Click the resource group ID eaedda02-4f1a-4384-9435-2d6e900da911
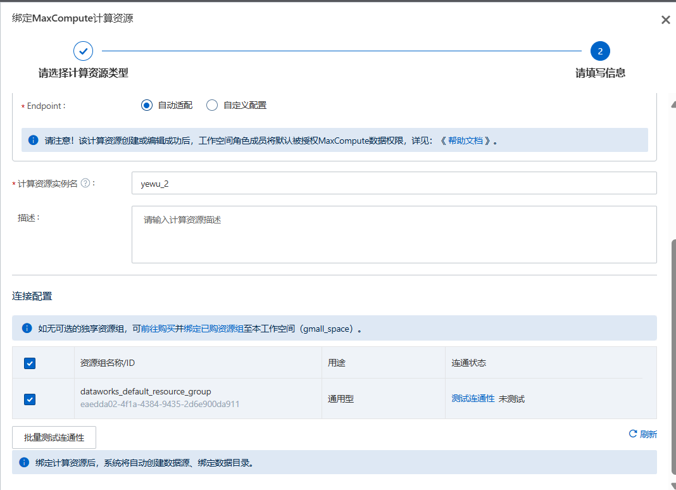The width and height of the screenshot is (676, 490). [x=160, y=404]
